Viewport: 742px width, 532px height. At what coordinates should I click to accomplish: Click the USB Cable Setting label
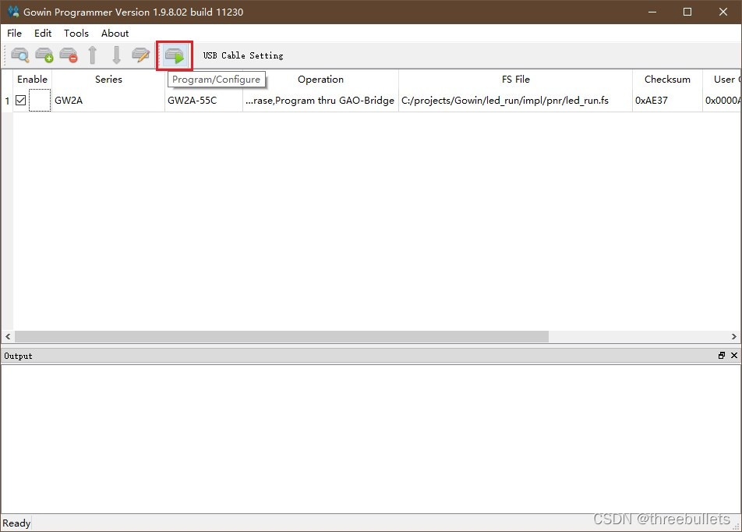[x=243, y=55]
